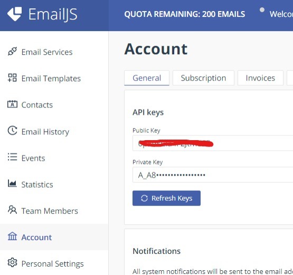
Task: Open the Team Members people icon
Action: 12,210
